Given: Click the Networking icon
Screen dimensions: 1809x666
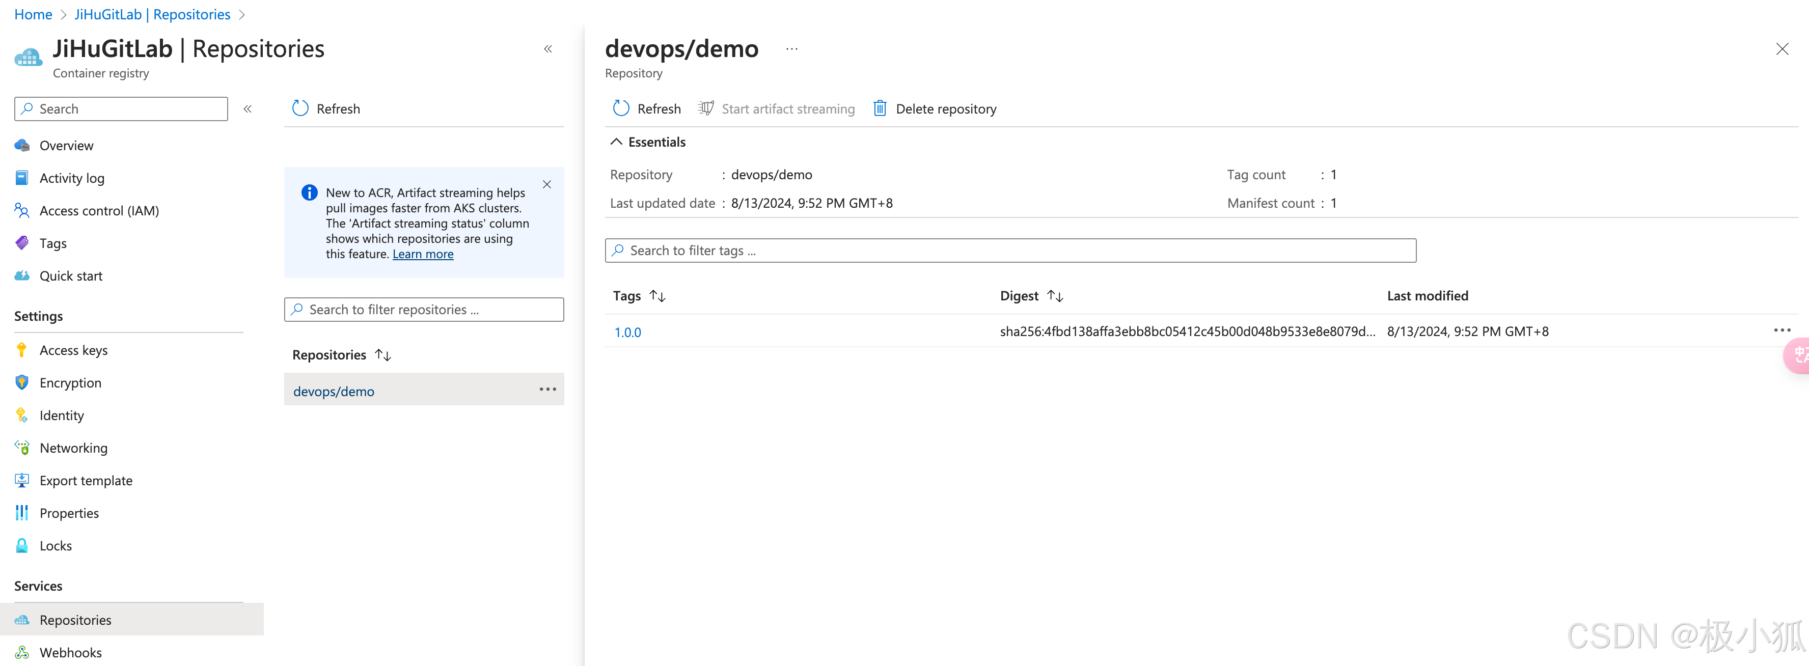Looking at the screenshot, I should click(22, 448).
